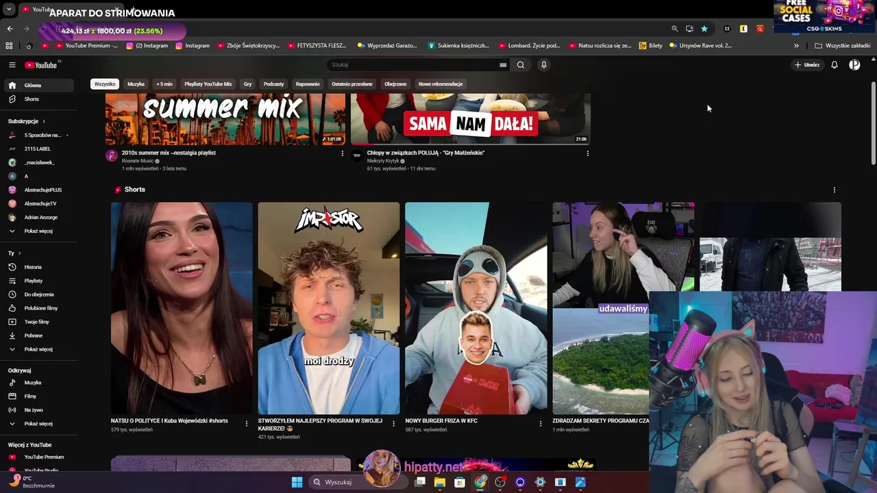Select the Gry filter chip
The width and height of the screenshot is (877, 493).
pyautogui.click(x=248, y=84)
